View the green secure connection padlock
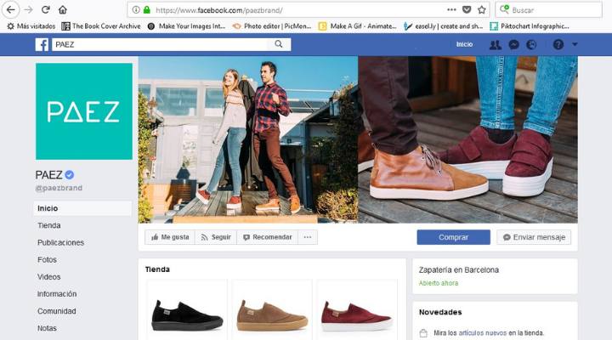The height and width of the screenshot is (340, 612). (147, 9)
